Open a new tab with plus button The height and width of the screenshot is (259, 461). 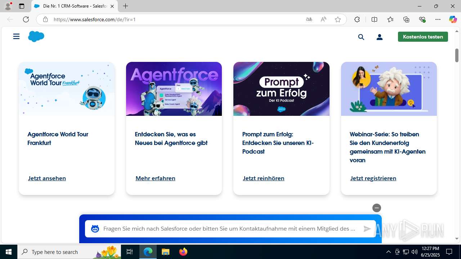pos(125,6)
